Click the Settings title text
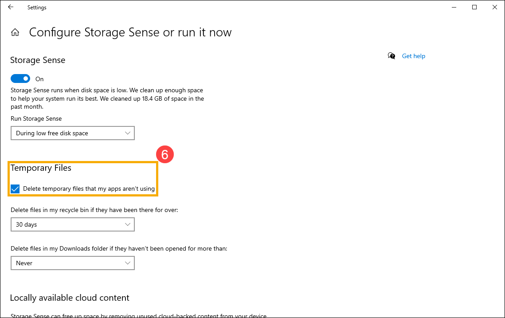Viewport: 505px width, 318px height. point(37,8)
